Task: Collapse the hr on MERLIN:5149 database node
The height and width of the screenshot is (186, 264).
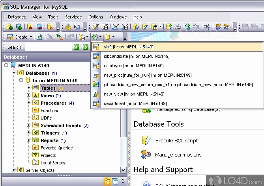Action: (21, 81)
